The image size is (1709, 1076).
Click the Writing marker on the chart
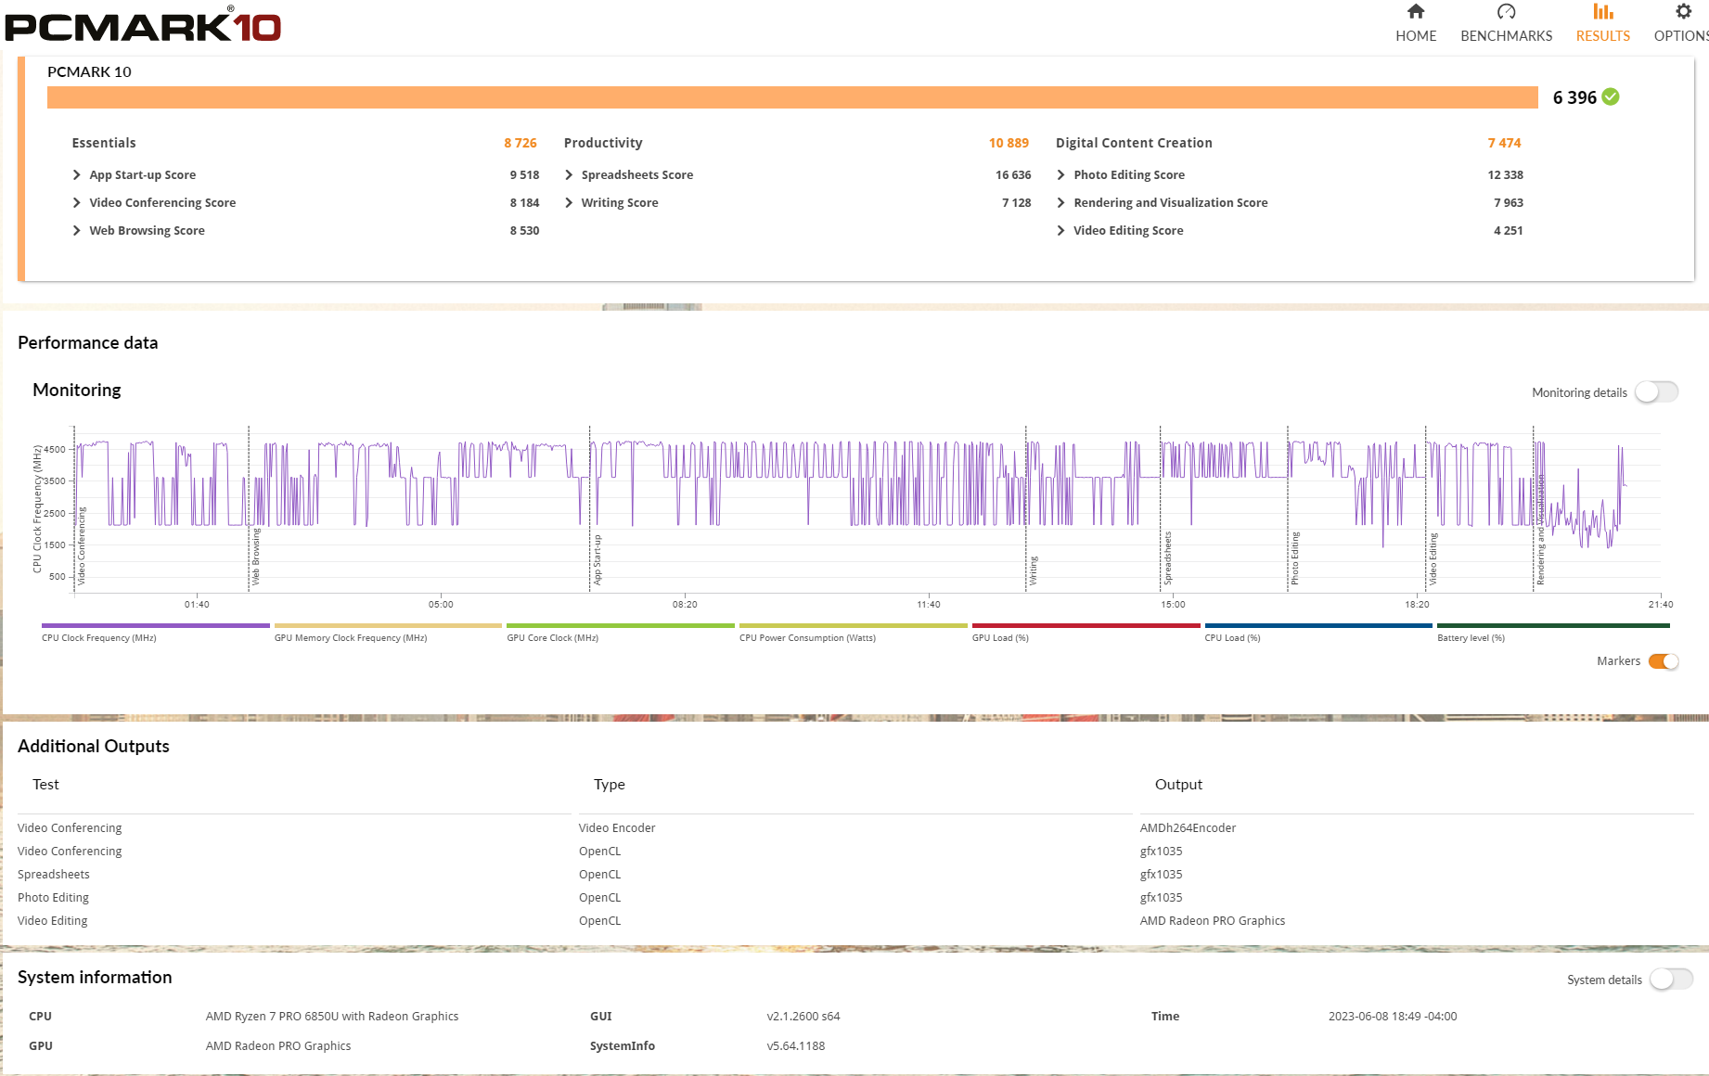[1033, 570]
